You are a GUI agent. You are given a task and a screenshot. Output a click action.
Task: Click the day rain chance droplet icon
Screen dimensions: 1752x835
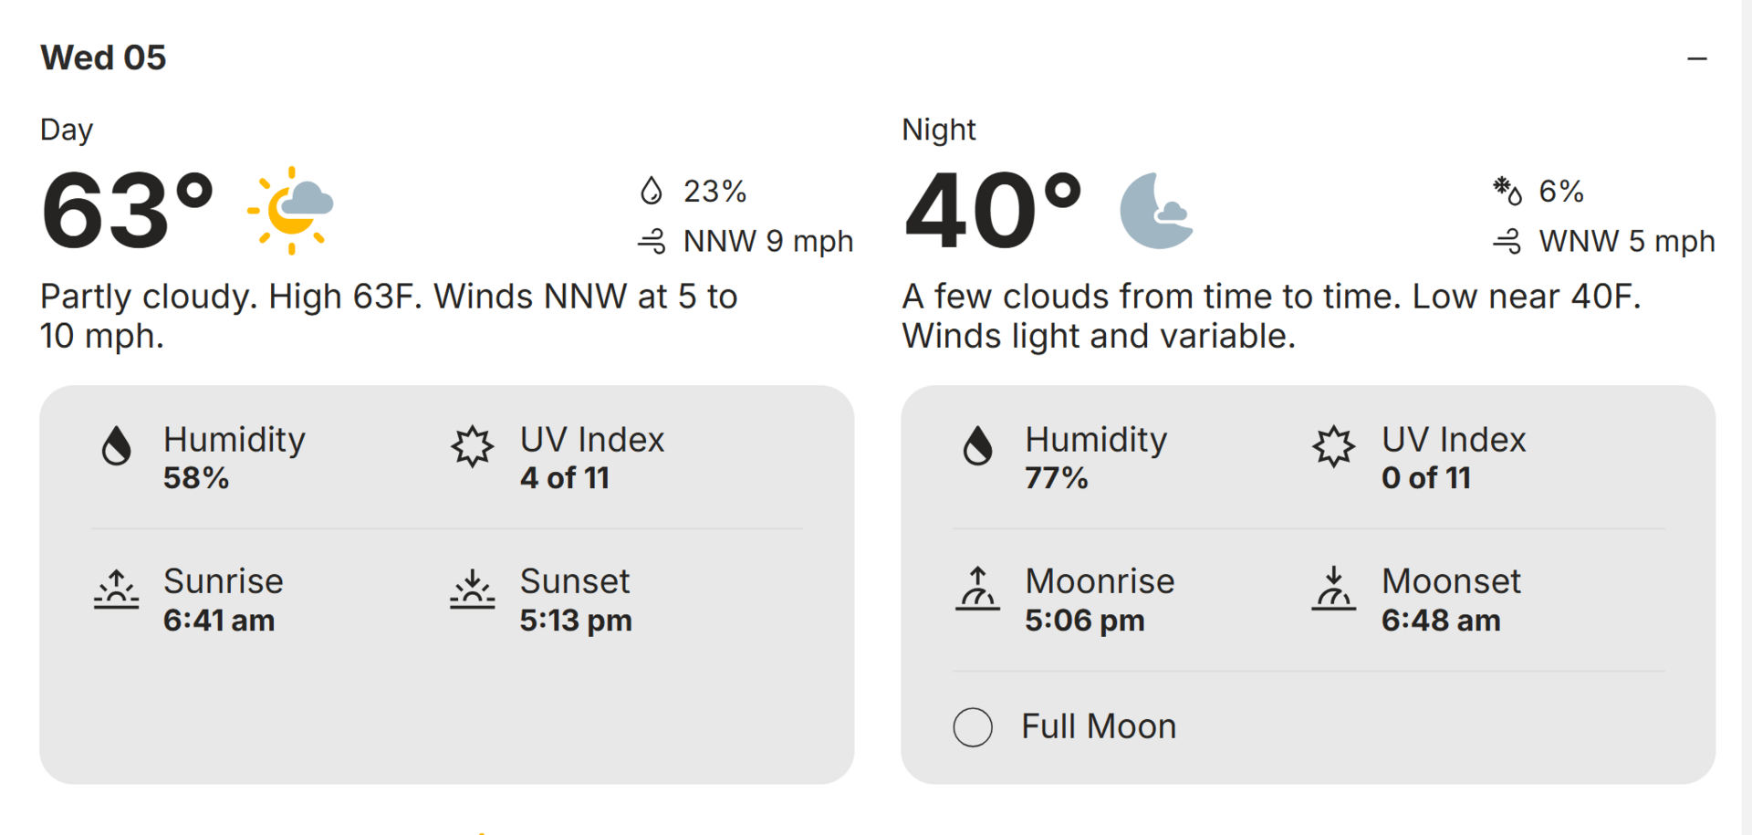[x=651, y=191]
